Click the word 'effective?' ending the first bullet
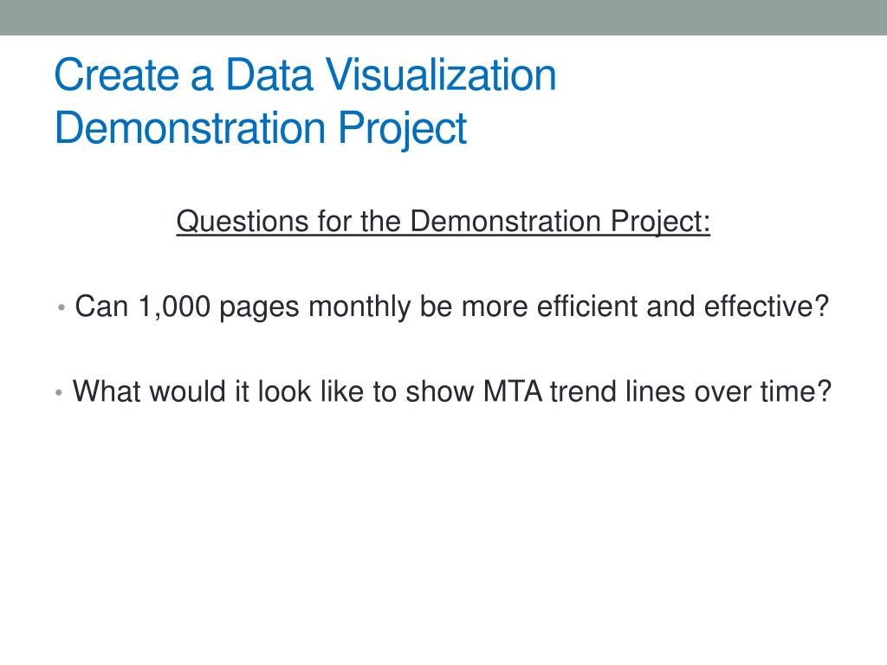 point(767,307)
